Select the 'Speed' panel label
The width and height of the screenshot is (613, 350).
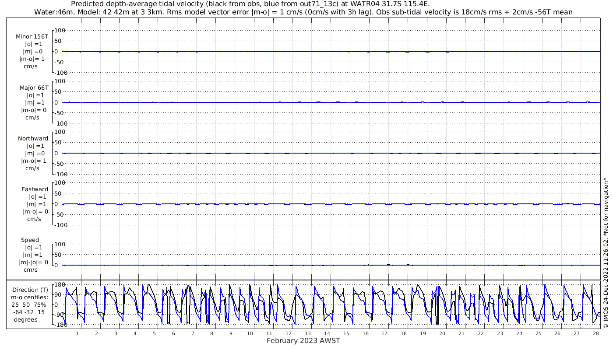point(30,240)
